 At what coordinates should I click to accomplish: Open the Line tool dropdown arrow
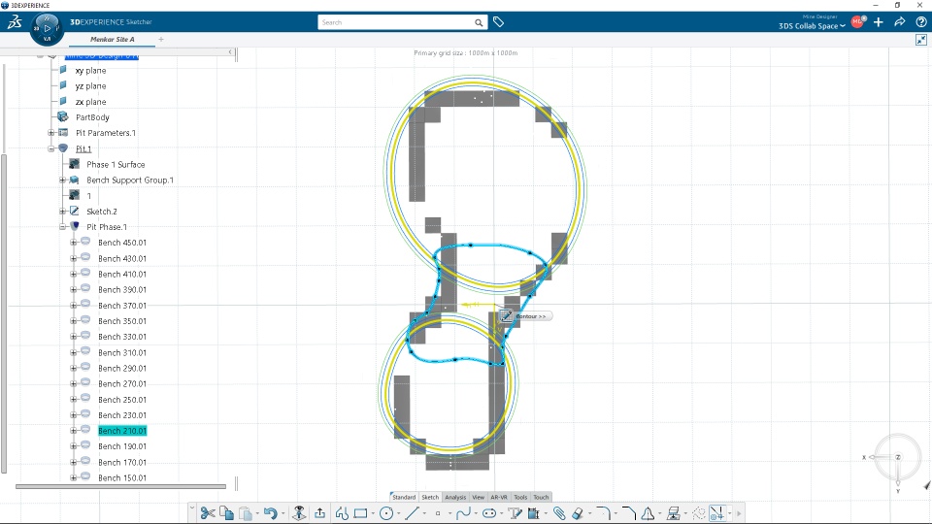pyautogui.click(x=424, y=514)
